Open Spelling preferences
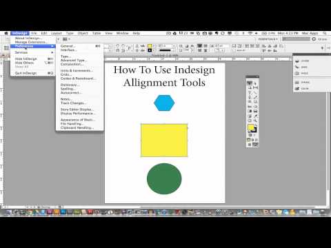This screenshot has width=331, height=248. click(x=79, y=89)
